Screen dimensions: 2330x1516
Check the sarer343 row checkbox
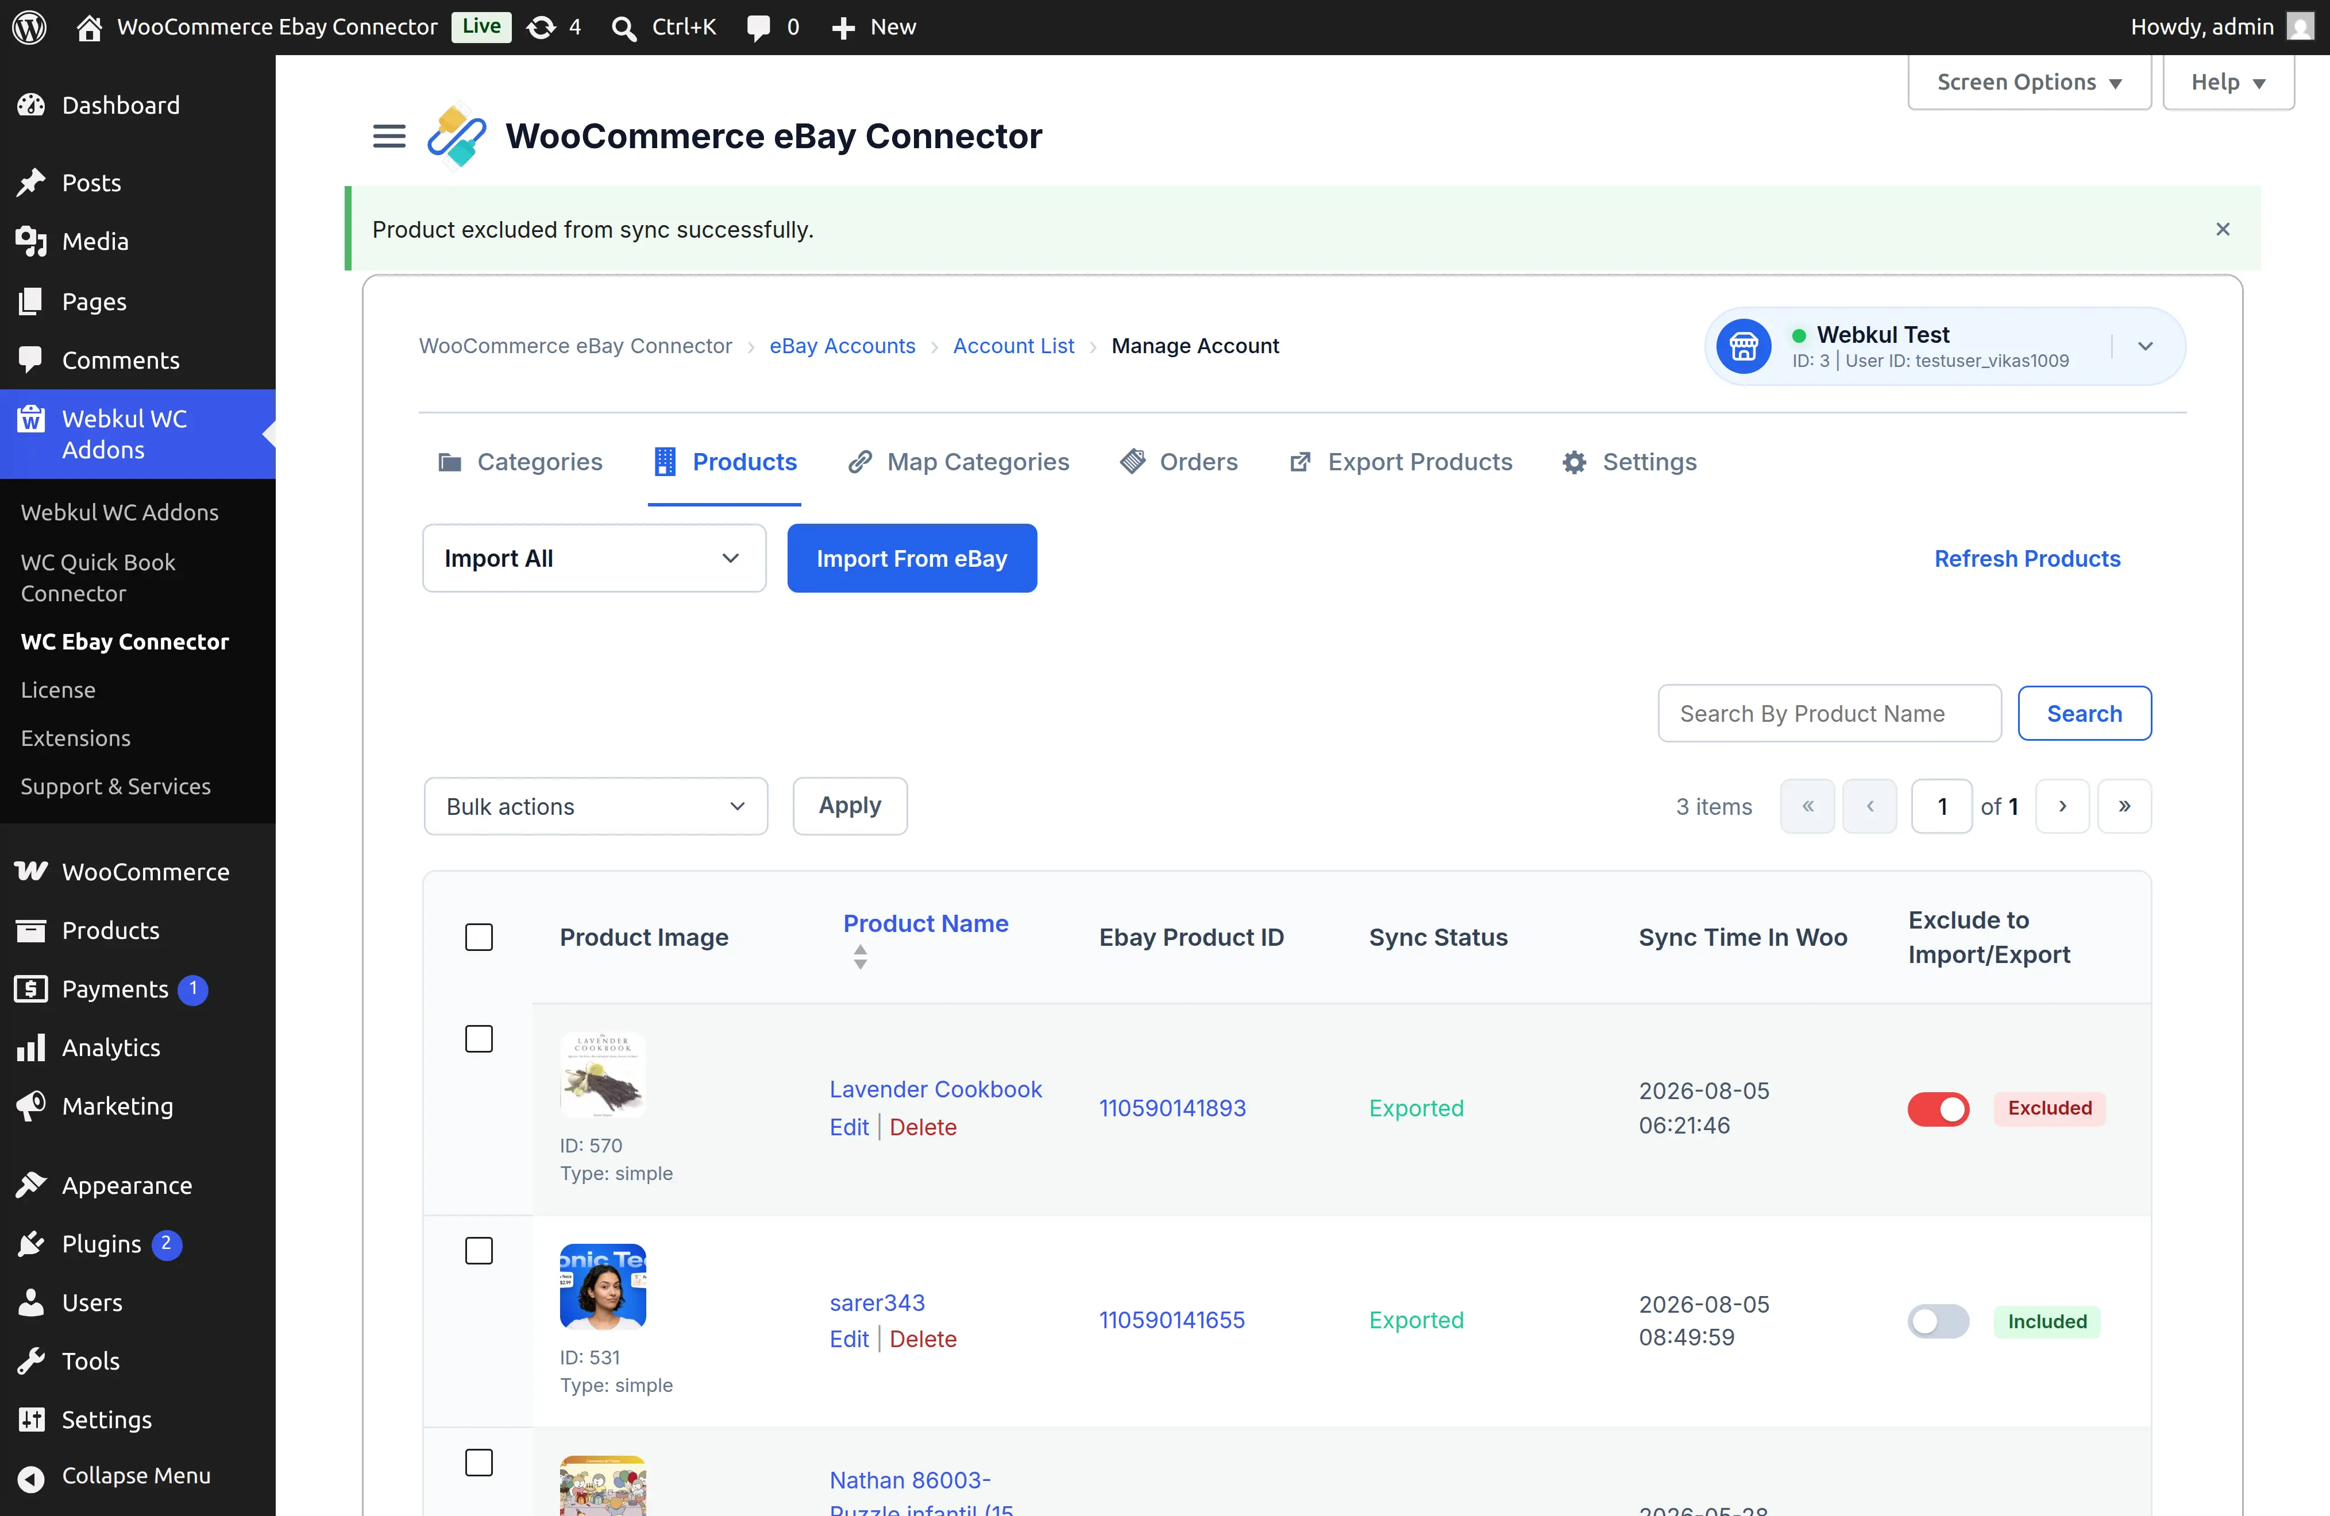(479, 1251)
